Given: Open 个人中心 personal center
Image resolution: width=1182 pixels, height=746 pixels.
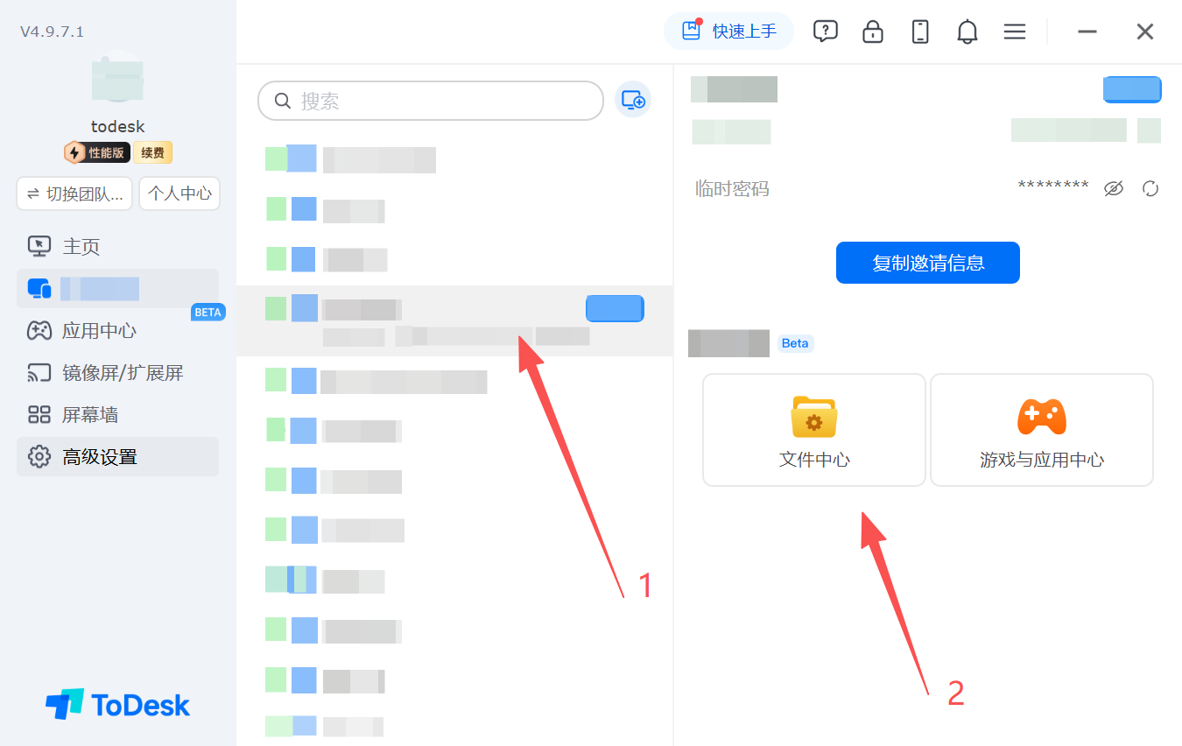Looking at the screenshot, I should pos(179,194).
